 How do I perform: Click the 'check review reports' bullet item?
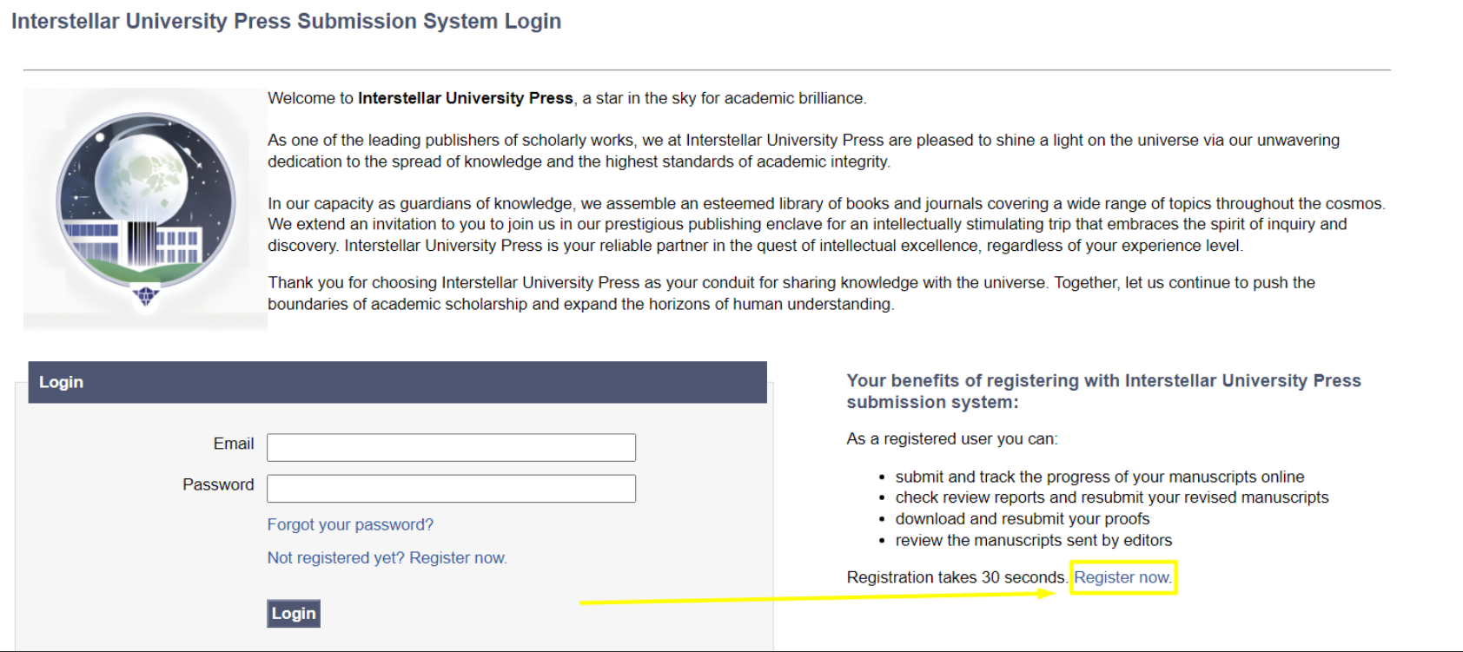(1111, 497)
